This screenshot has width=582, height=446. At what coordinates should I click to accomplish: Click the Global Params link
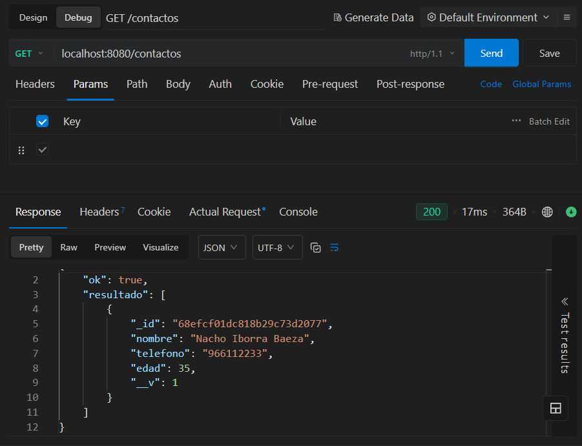tap(541, 84)
